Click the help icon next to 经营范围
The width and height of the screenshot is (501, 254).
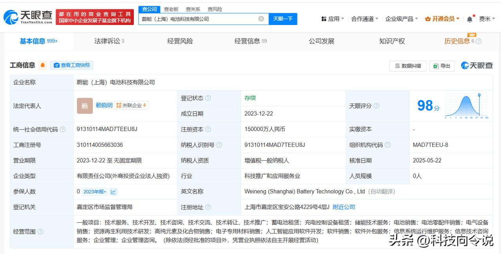point(40,232)
